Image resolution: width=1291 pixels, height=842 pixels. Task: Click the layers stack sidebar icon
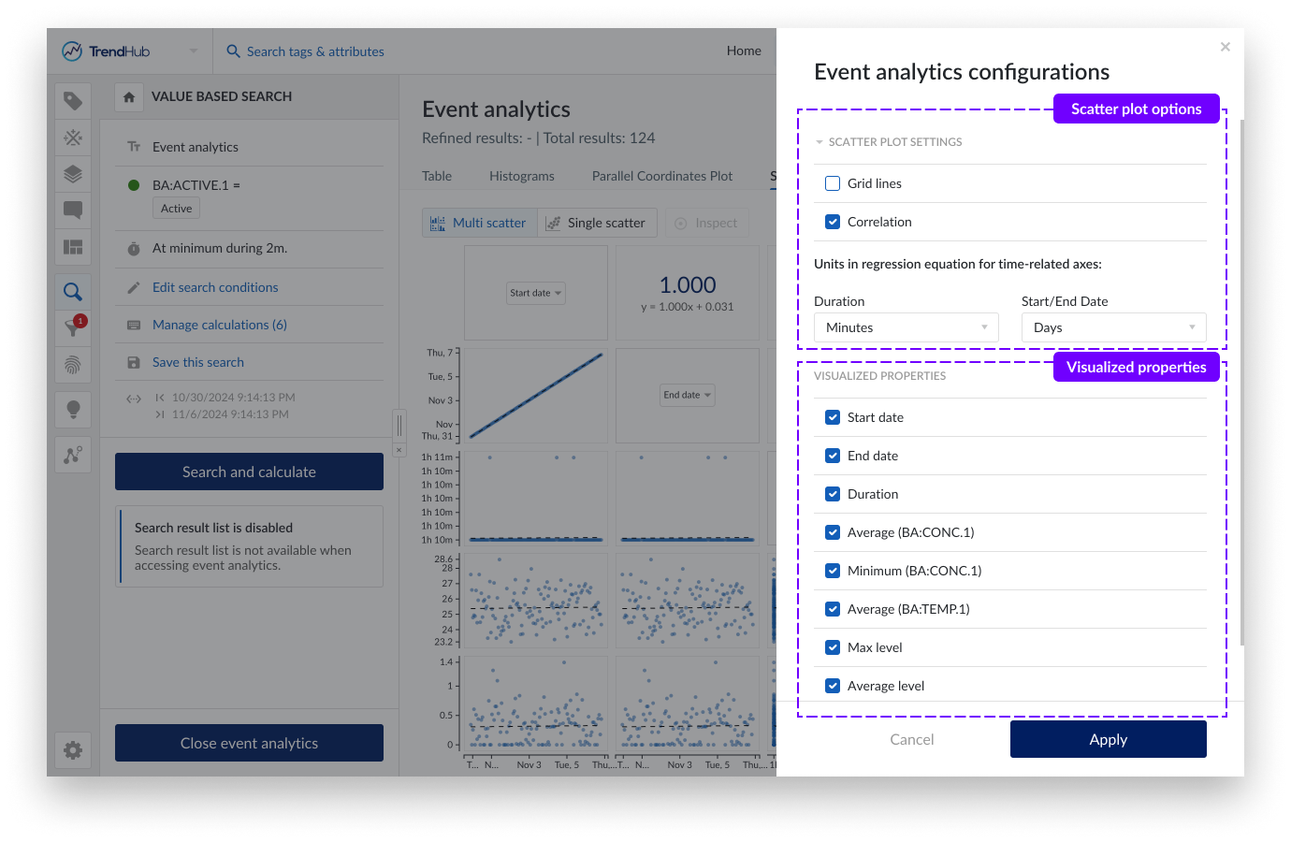point(73,174)
